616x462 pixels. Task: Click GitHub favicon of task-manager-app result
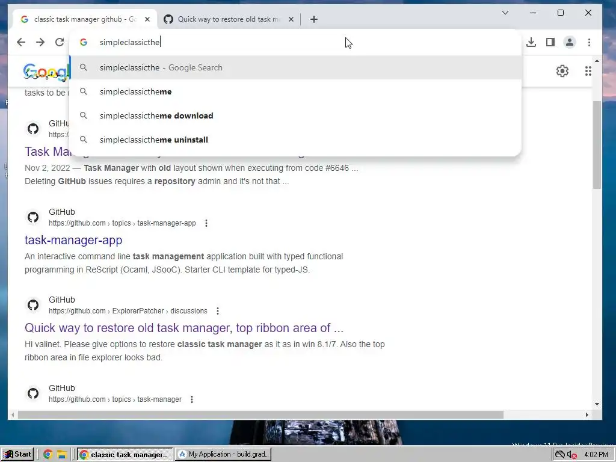coord(33,217)
